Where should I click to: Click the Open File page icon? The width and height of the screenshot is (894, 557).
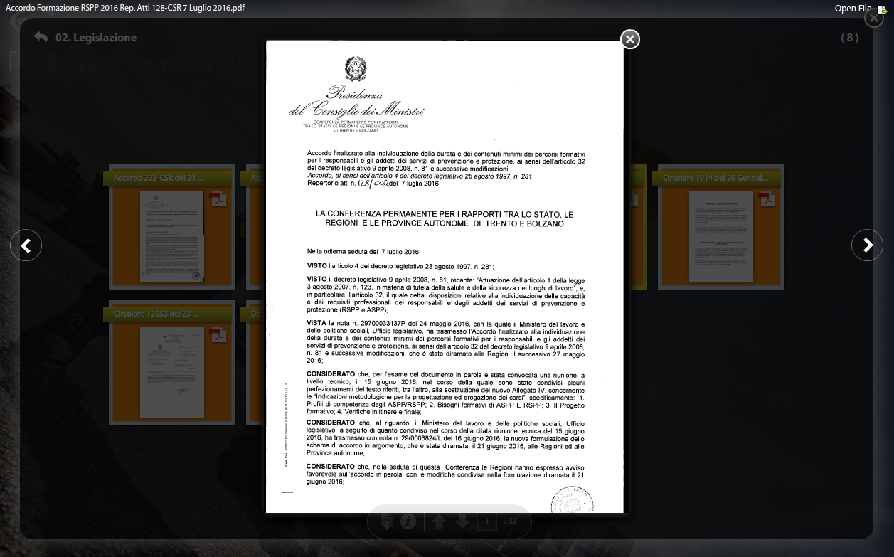(x=882, y=9)
